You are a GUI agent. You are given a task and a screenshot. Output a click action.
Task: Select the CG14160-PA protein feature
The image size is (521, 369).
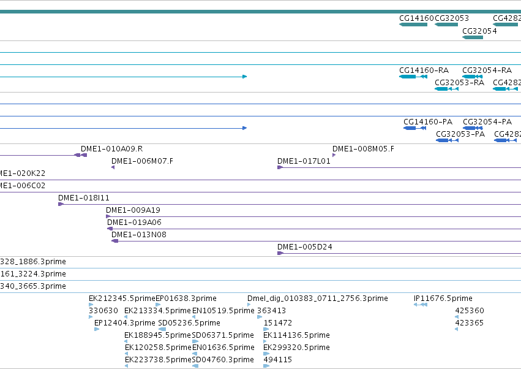click(414, 128)
